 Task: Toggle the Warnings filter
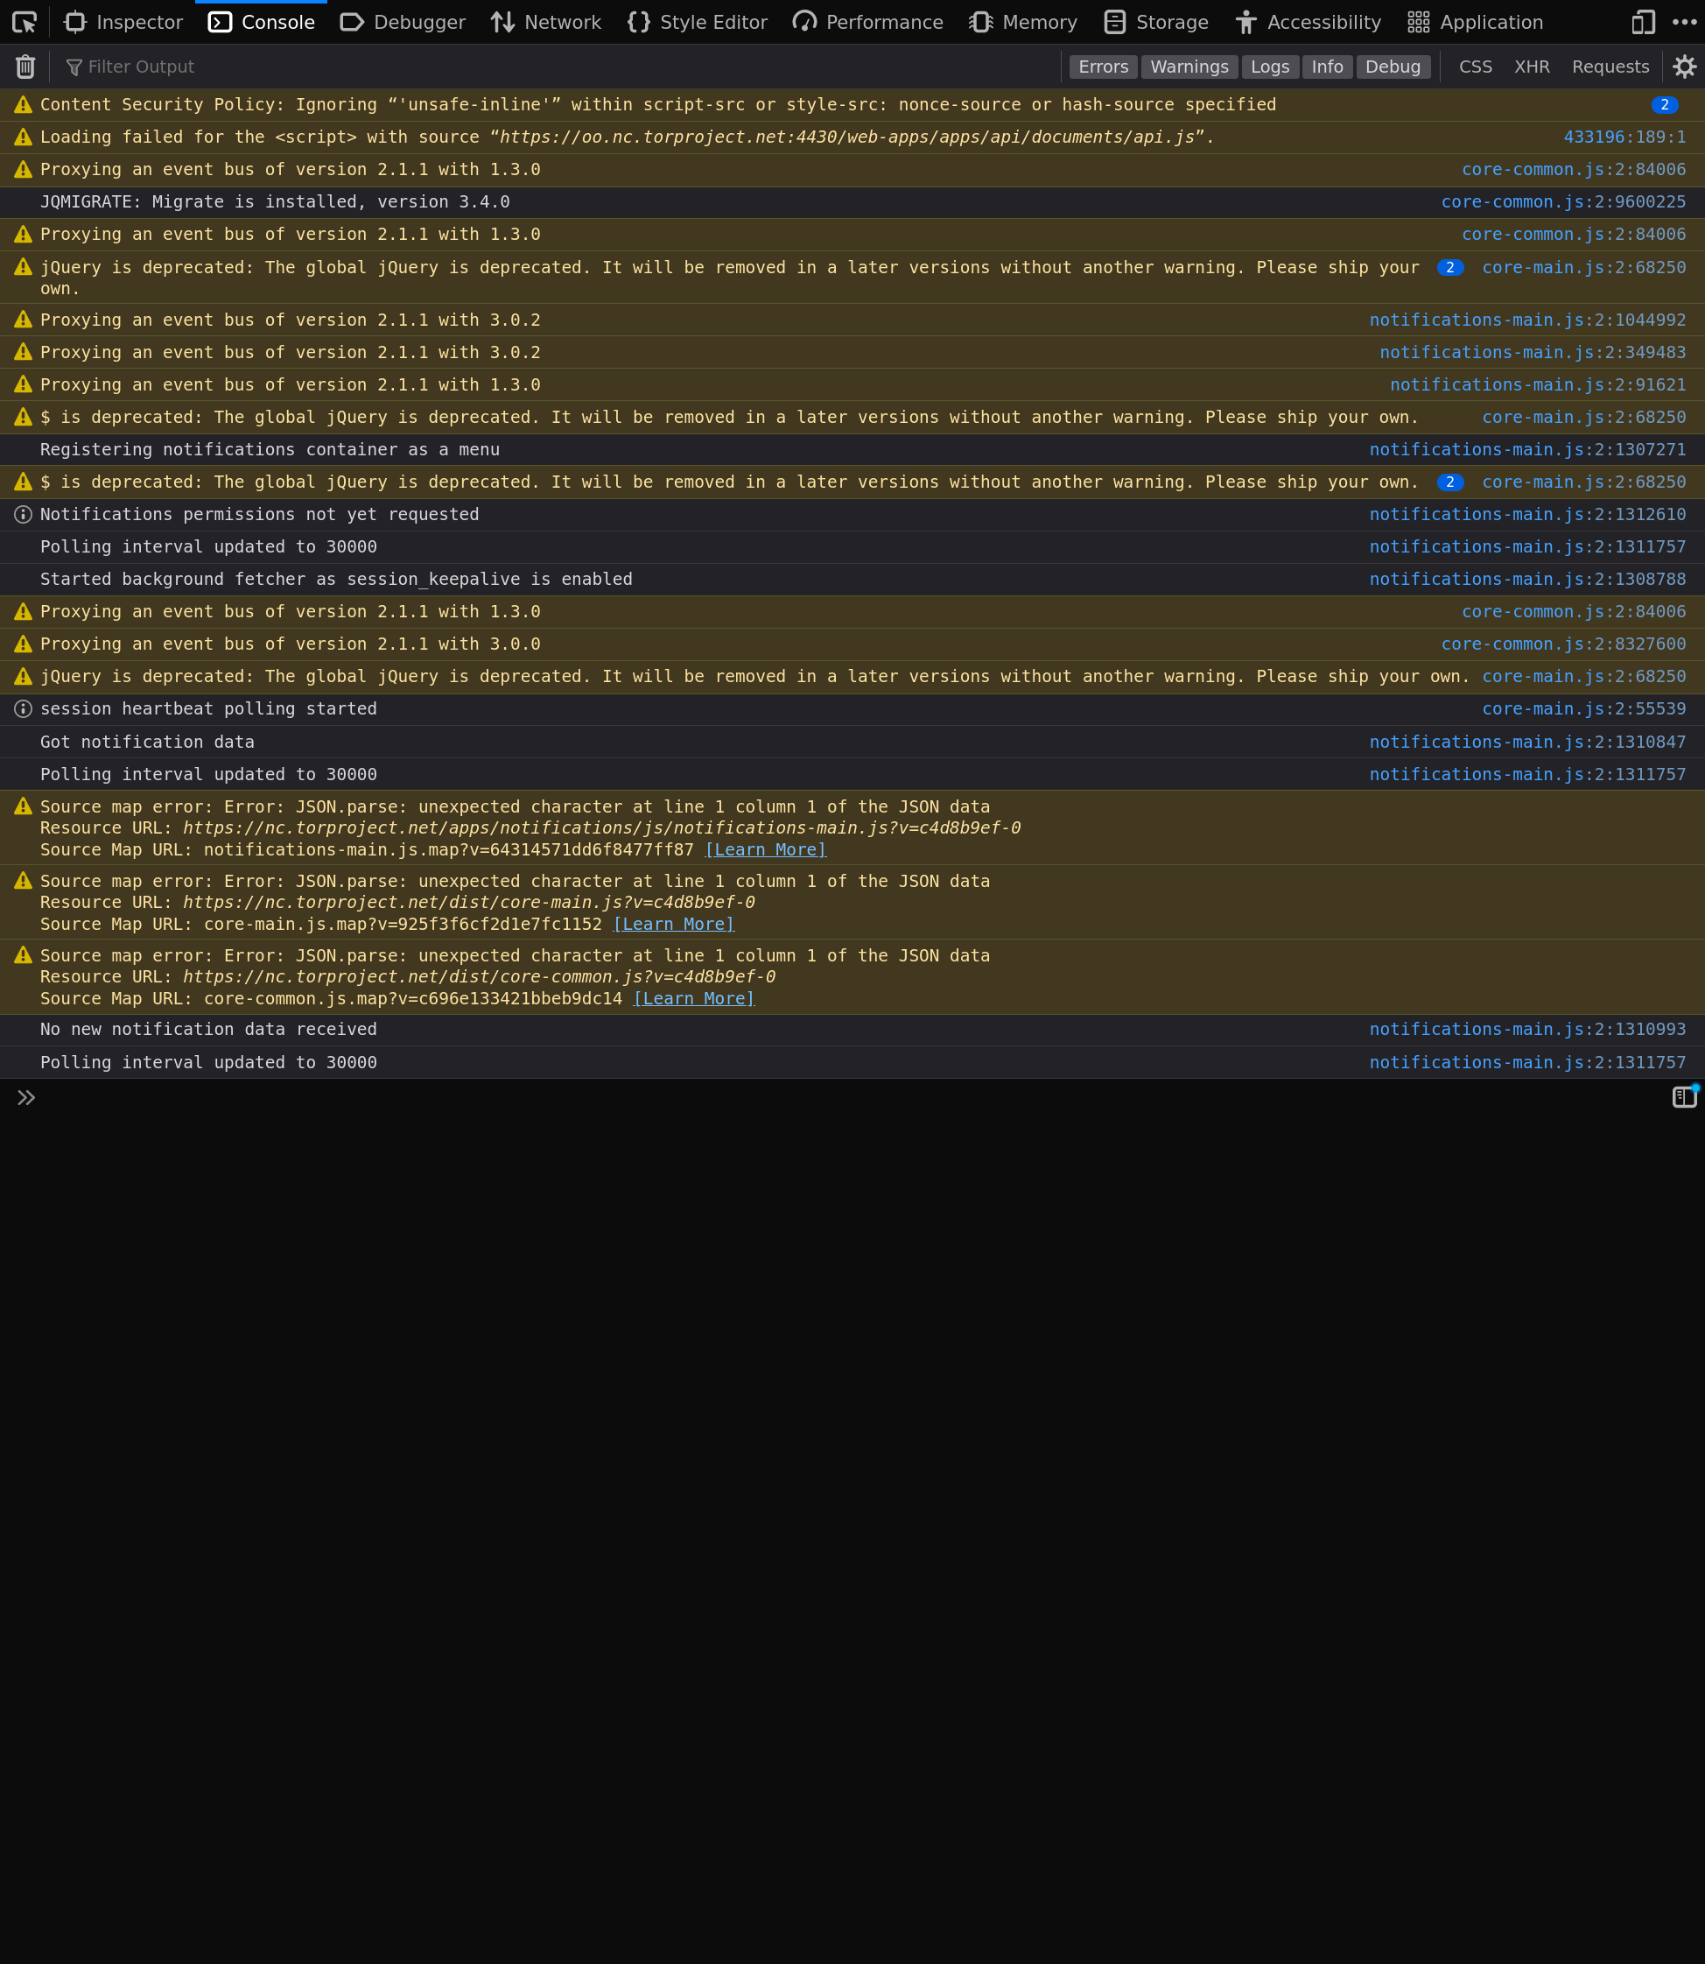coord(1189,67)
